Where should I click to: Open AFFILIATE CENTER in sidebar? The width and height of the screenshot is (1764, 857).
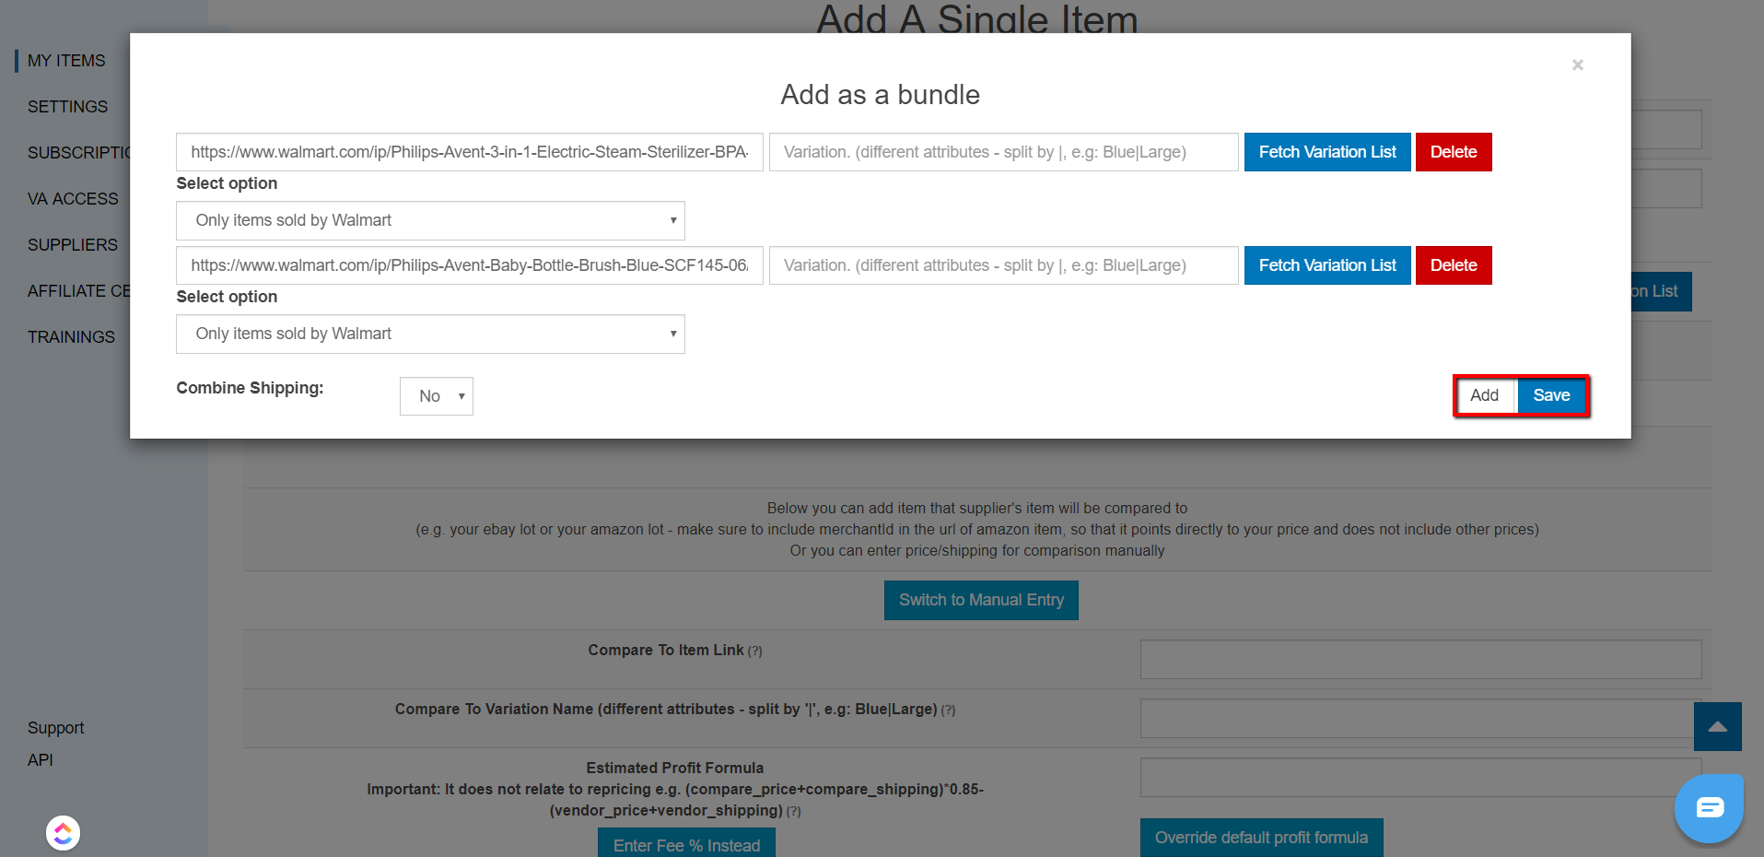tap(79, 291)
